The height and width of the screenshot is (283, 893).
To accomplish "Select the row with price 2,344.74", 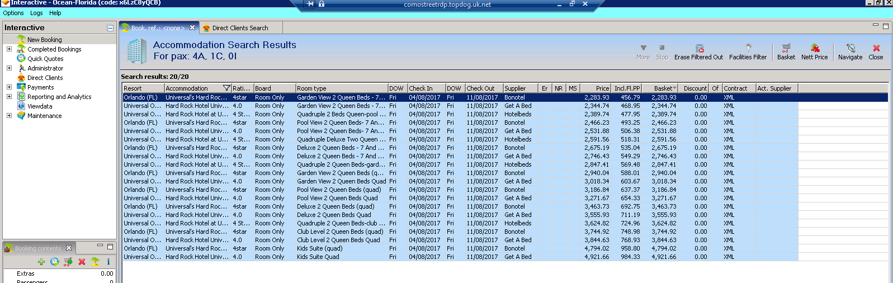I will 505,106.
